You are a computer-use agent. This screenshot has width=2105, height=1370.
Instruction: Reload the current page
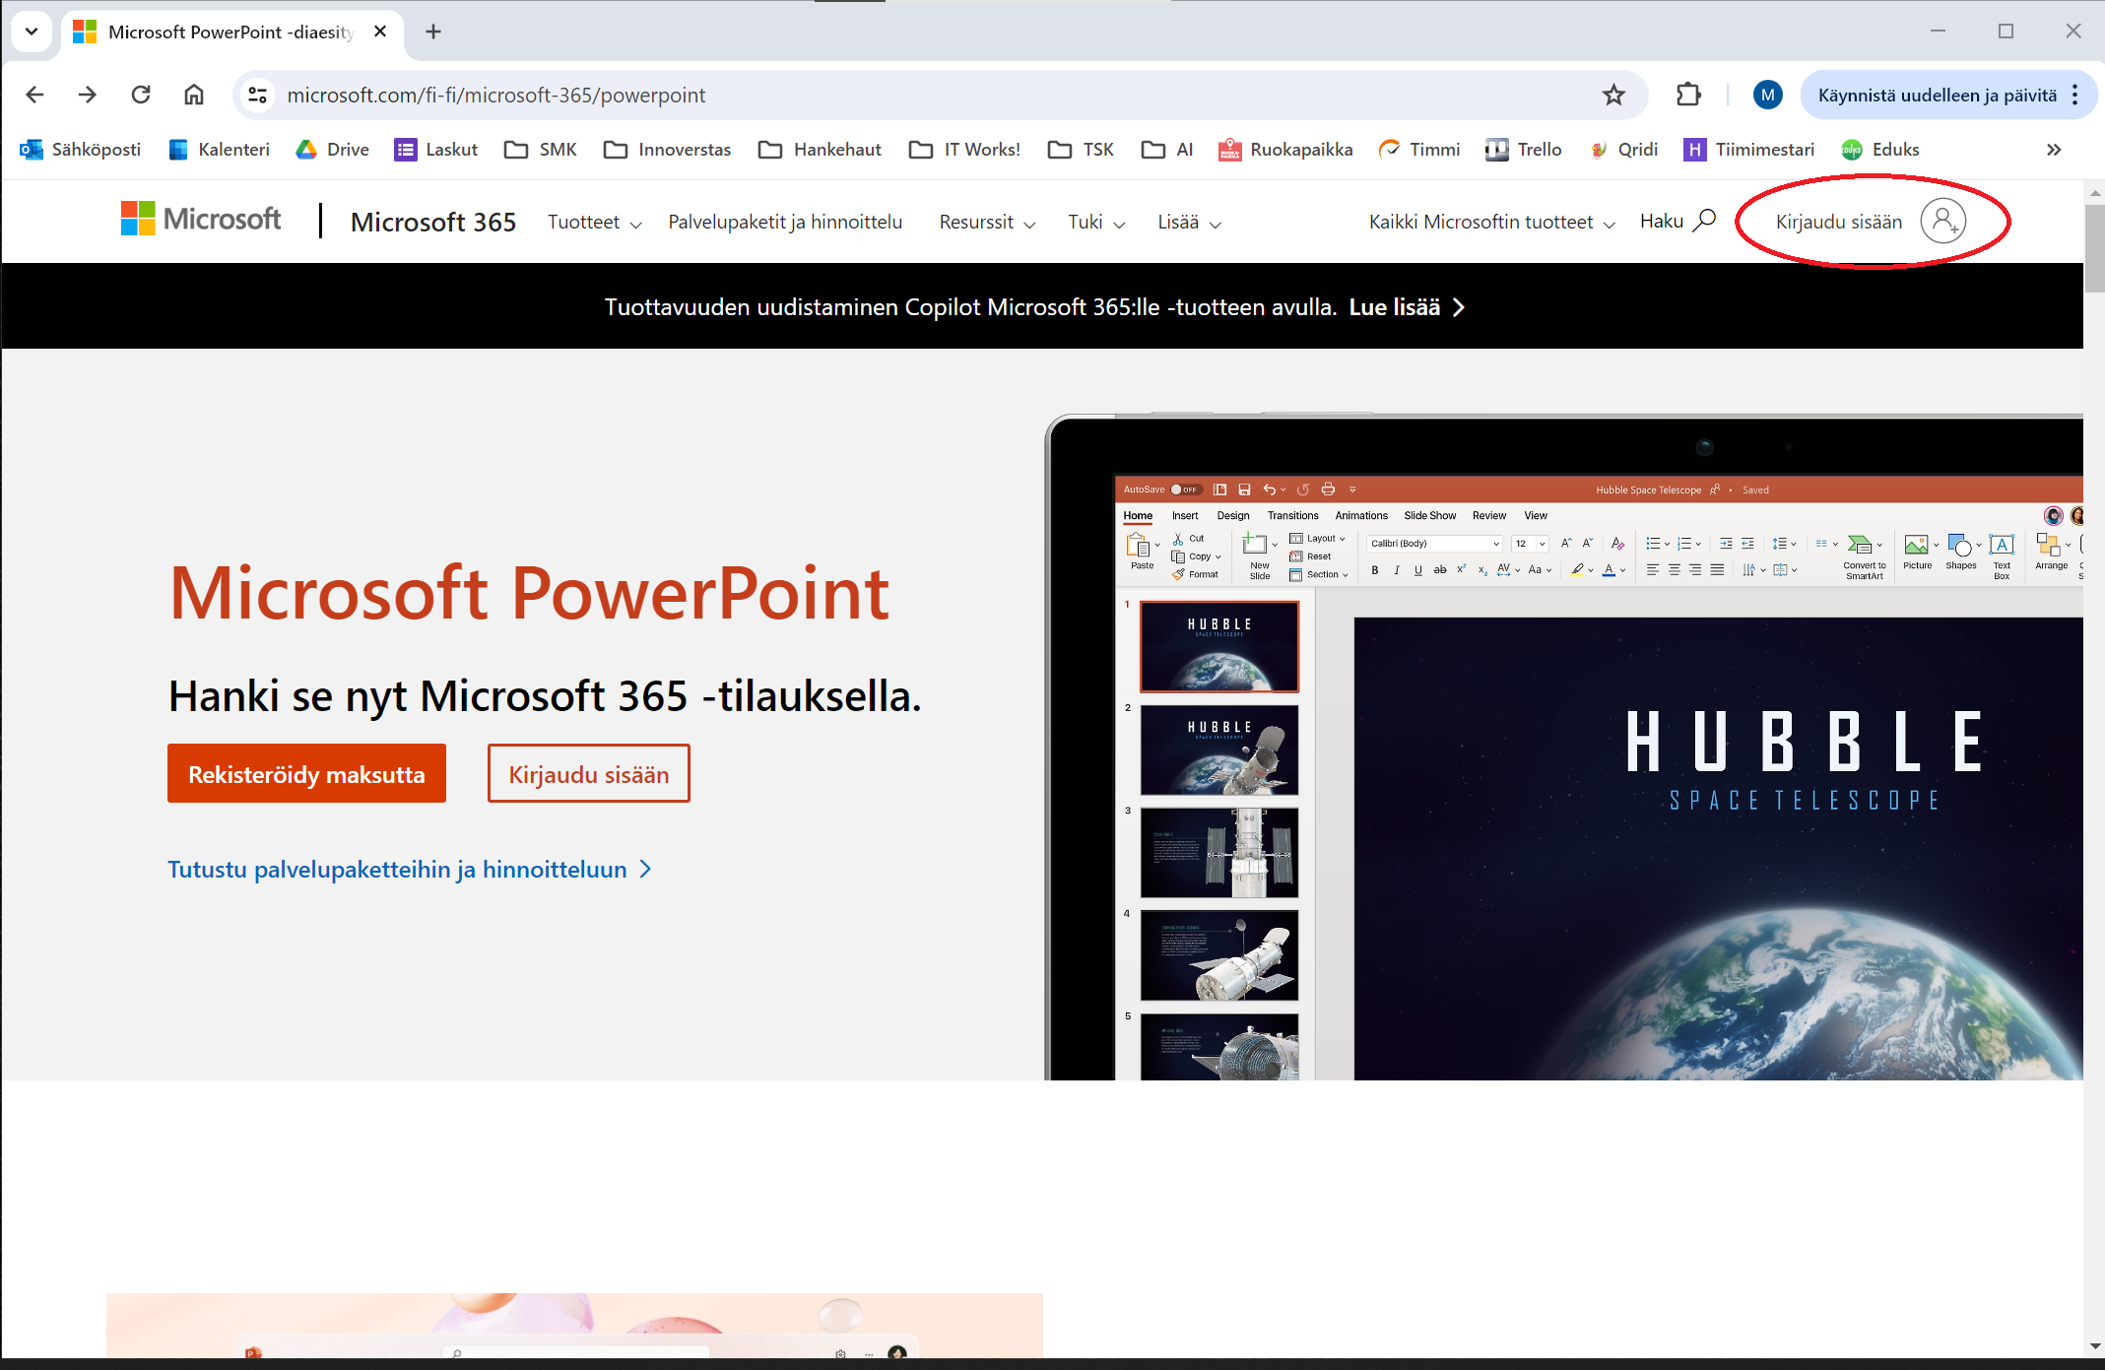click(x=141, y=95)
